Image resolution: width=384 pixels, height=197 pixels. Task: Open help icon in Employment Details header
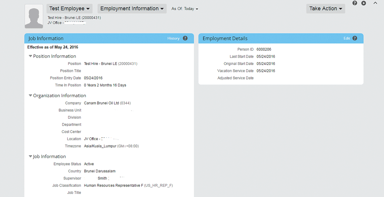[355, 38]
